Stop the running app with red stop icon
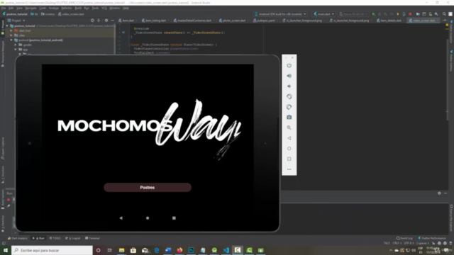Viewport: 454px width, 255px height. [410, 14]
